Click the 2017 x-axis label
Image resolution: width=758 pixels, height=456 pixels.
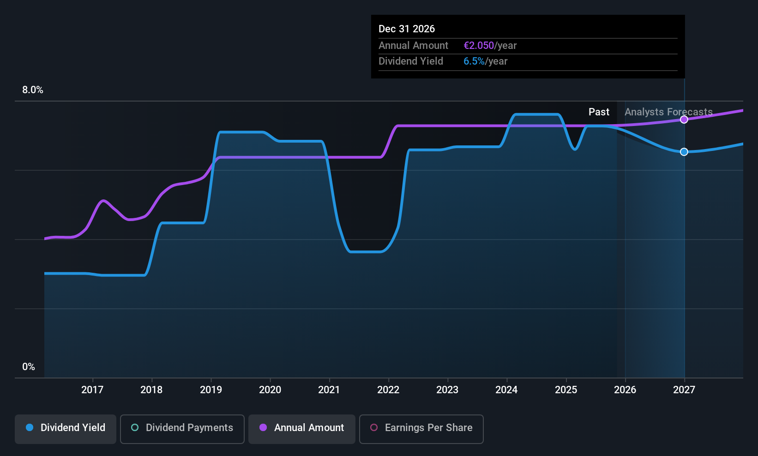(92, 390)
